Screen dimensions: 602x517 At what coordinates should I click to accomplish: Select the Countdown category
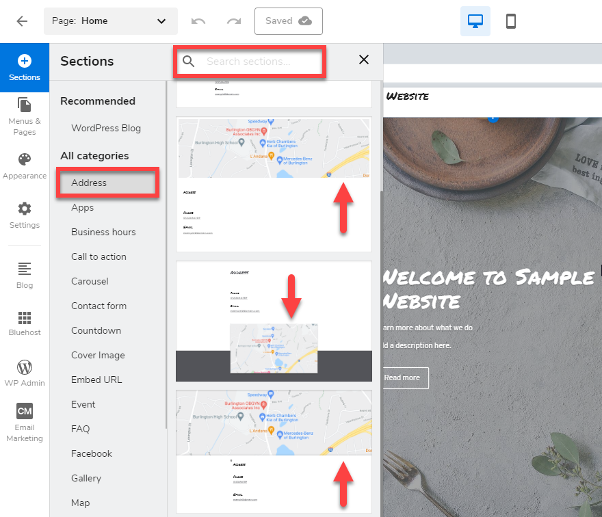pos(96,330)
